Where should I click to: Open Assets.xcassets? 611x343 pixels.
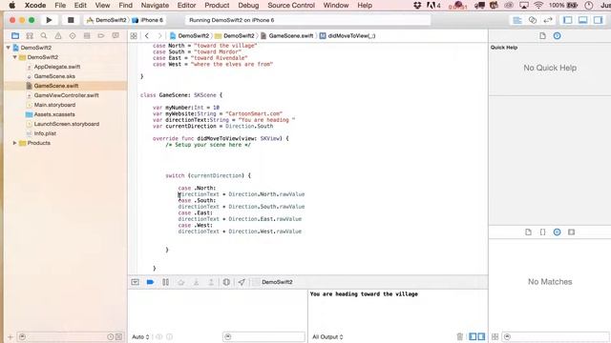point(54,114)
